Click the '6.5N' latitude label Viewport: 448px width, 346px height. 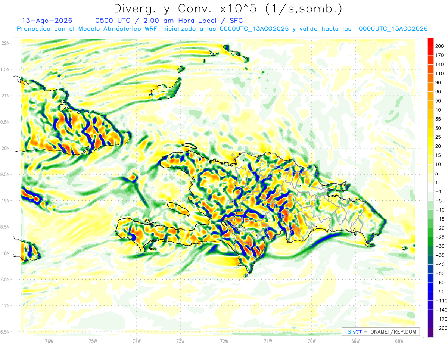[6, 332]
